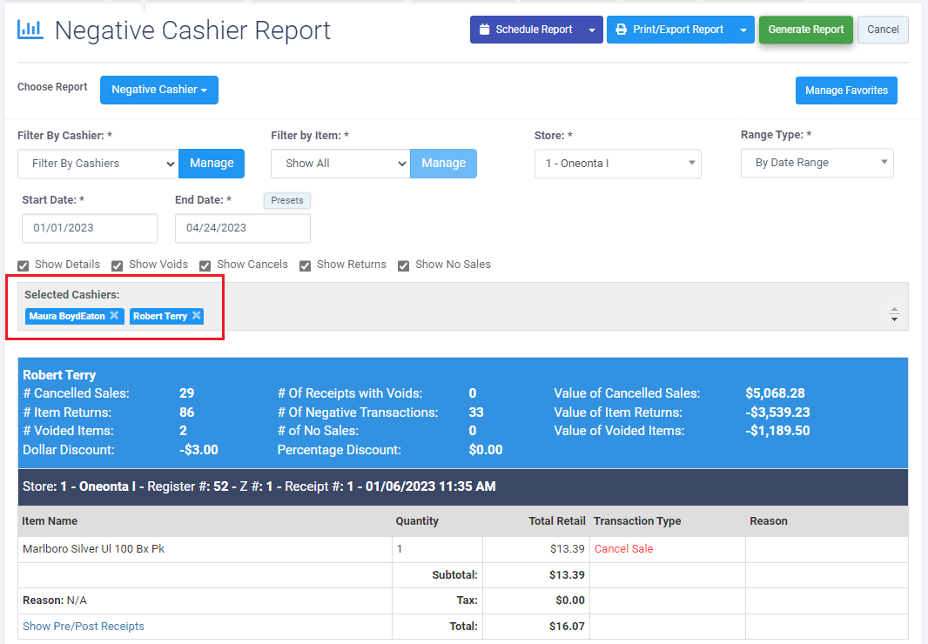Click Value of Cancelled Sales $5,068.28
The height and width of the screenshot is (644, 928).
(x=776, y=393)
